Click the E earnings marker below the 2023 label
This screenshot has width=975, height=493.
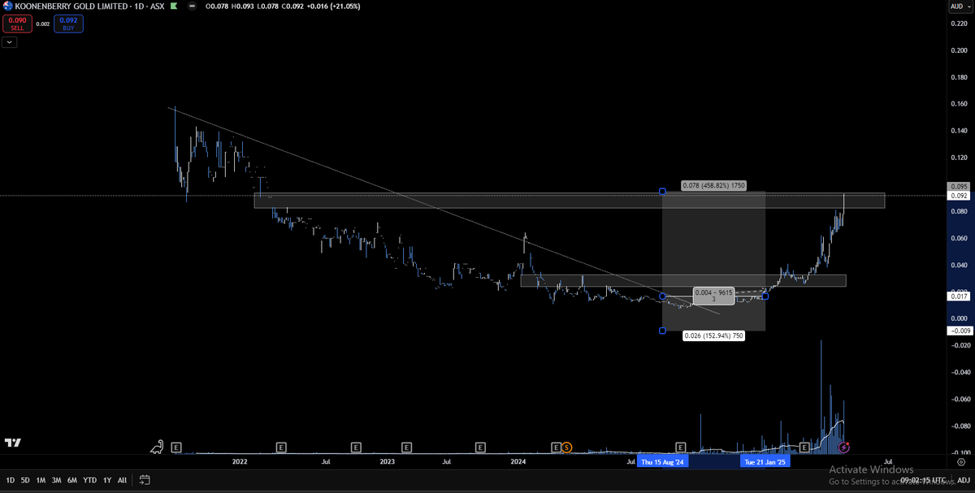point(405,447)
